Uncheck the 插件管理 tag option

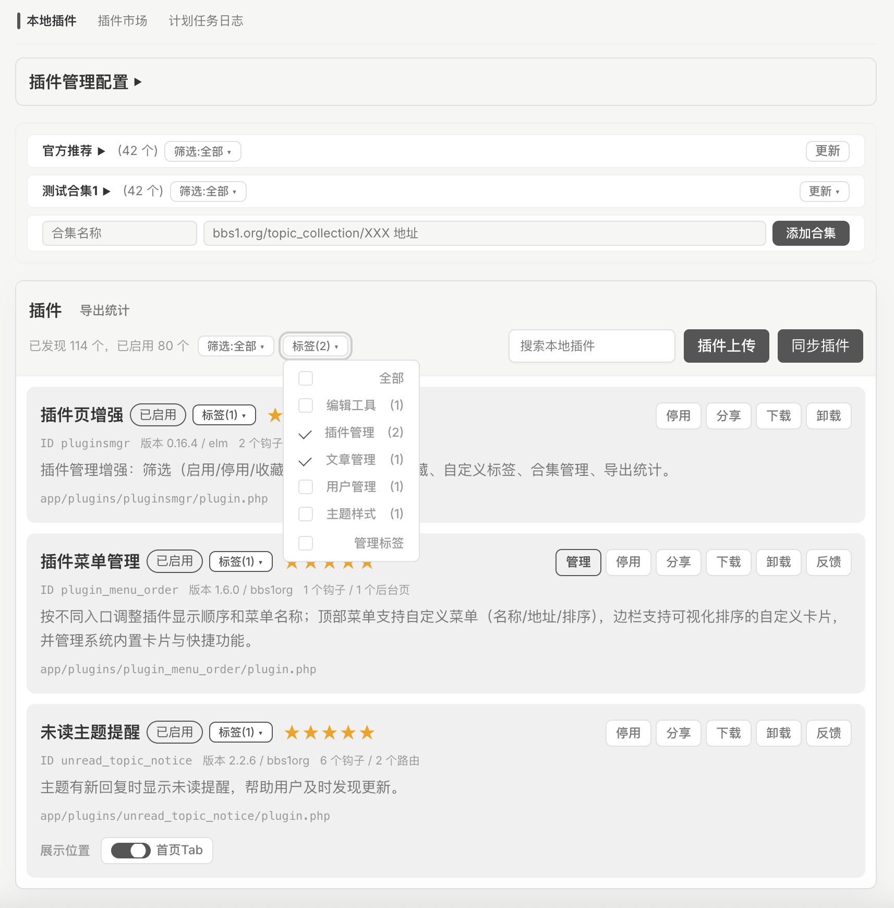[306, 433]
